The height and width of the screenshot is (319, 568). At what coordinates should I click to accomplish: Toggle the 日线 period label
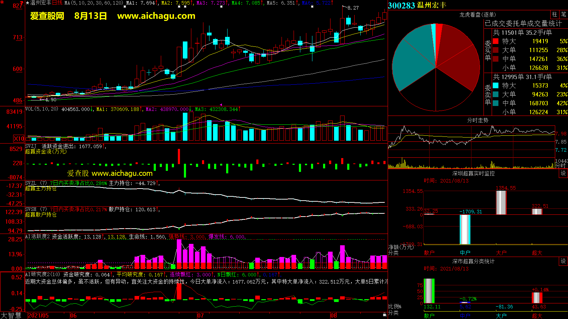point(57,3)
